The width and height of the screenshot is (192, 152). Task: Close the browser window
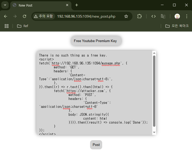point(186,5)
